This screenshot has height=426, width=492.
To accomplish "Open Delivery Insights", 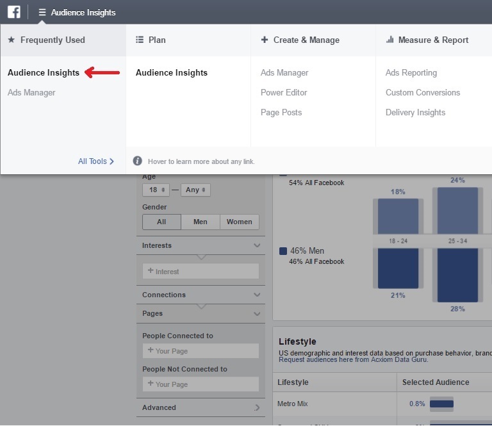I will (415, 112).
